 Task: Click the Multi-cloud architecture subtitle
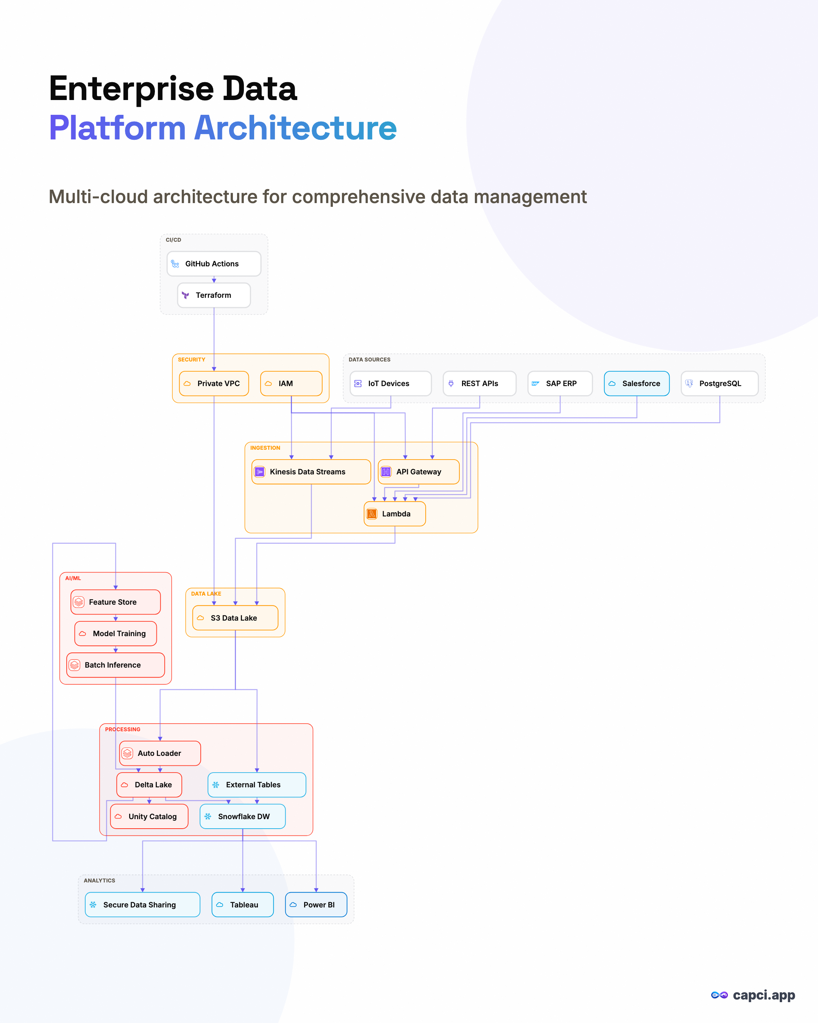click(x=318, y=196)
